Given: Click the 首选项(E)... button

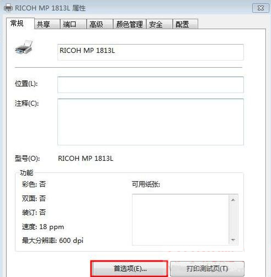Looking at the screenshot, I should [x=129, y=268].
